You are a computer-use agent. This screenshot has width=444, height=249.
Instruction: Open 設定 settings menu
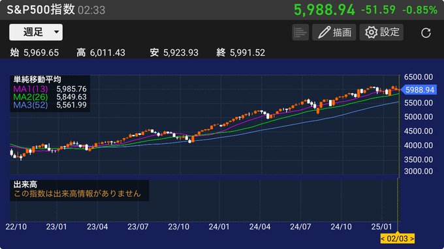coord(381,32)
